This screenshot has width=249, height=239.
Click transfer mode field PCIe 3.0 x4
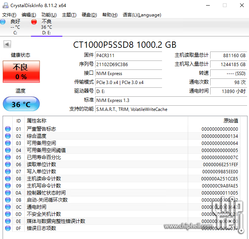128,82
